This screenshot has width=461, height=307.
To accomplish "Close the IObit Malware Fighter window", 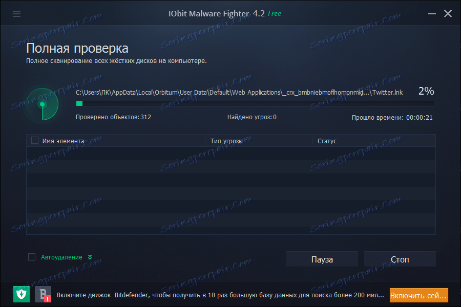I will (448, 13).
